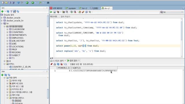Select the DEPARTMENTS table
The height and width of the screenshot is (104, 185).
pos(19,35)
